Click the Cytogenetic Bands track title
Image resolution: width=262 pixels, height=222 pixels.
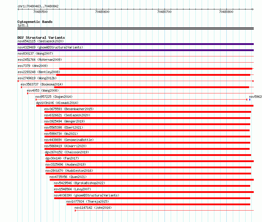pyautogui.click(x=35, y=22)
